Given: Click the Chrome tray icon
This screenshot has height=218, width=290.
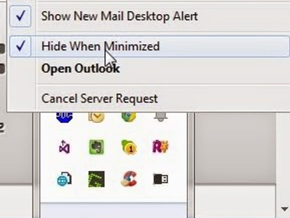Looking at the screenshot, I should click(129, 117).
